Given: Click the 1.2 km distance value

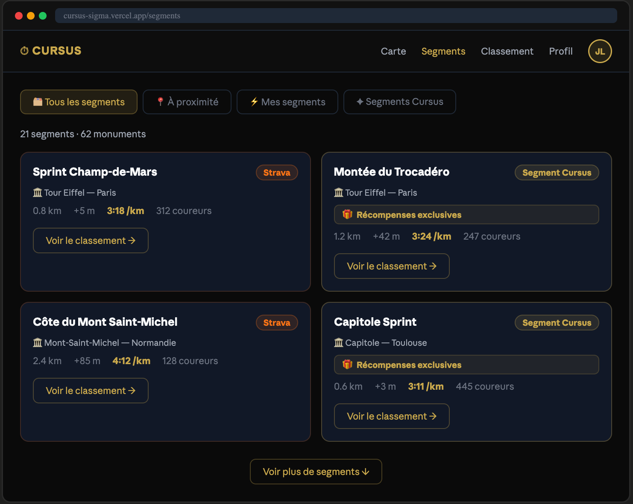Looking at the screenshot, I should [347, 236].
